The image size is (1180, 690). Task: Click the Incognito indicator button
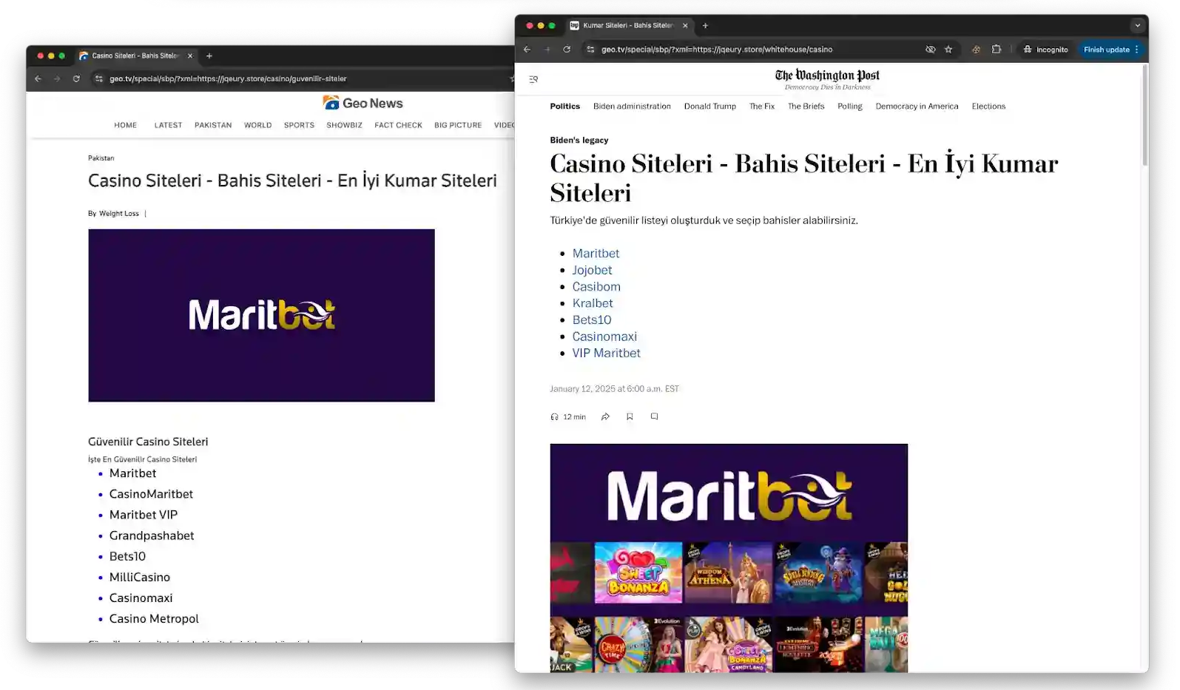click(1045, 50)
